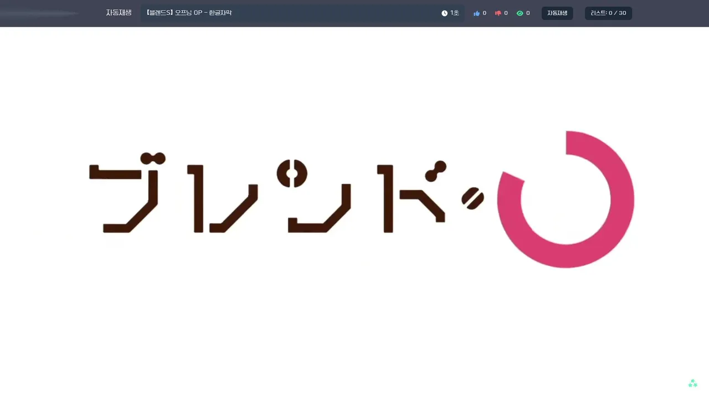The height and width of the screenshot is (399, 709).
Task: Click the blue thumbs-up like icon
Action: point(476,13)
